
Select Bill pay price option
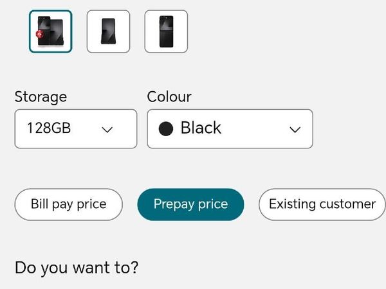(x=68, y=204)
